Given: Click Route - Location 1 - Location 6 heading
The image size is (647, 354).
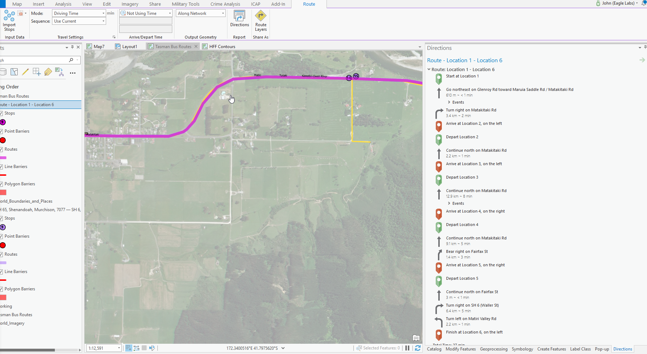Looking at the screenshot, I should pos(464,60).
